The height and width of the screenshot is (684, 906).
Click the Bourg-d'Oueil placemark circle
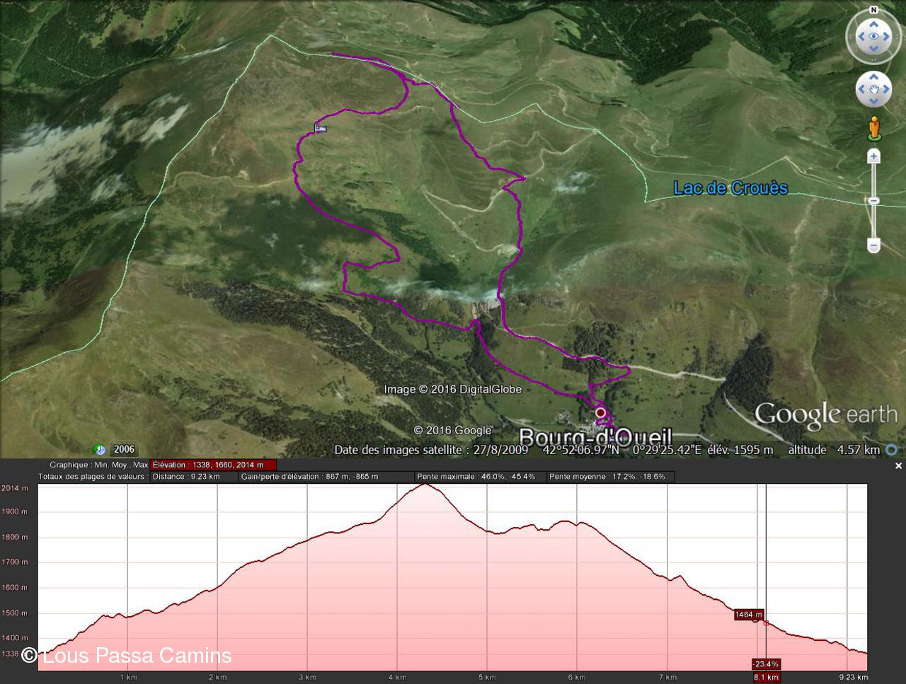pyautogui.click(x=600, y=412)
